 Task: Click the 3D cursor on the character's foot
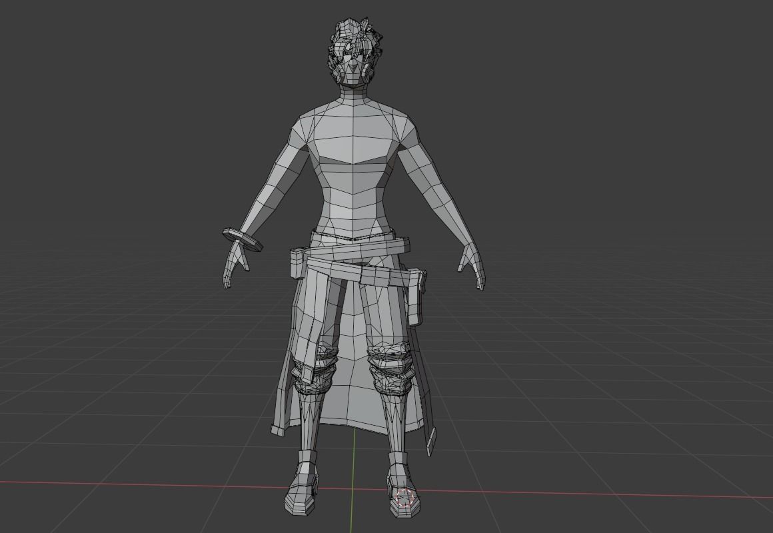pos(404,497)
